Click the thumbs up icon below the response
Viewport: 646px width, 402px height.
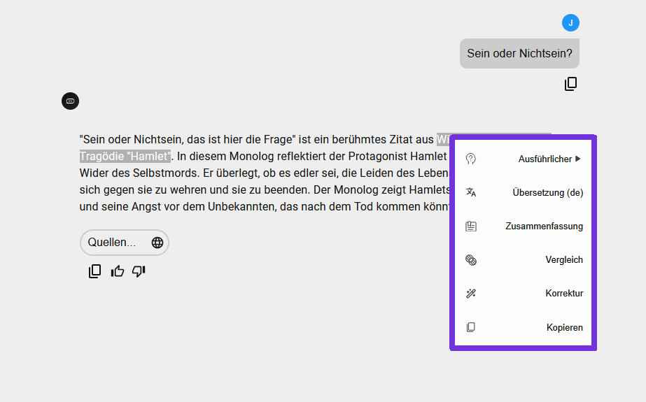point(117,271)
